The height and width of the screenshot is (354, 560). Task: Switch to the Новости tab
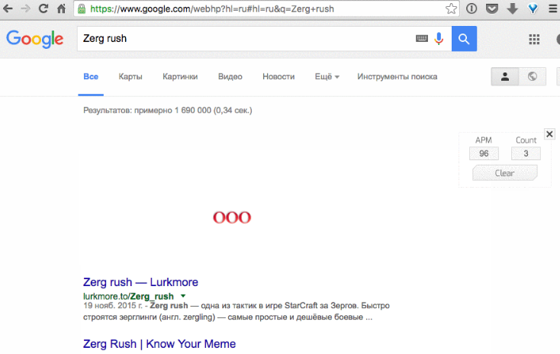[278, 76]
